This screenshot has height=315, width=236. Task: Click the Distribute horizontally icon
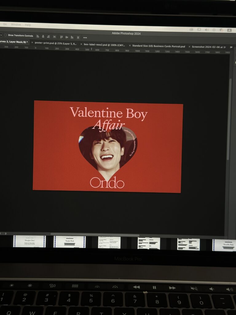[78, 37]
